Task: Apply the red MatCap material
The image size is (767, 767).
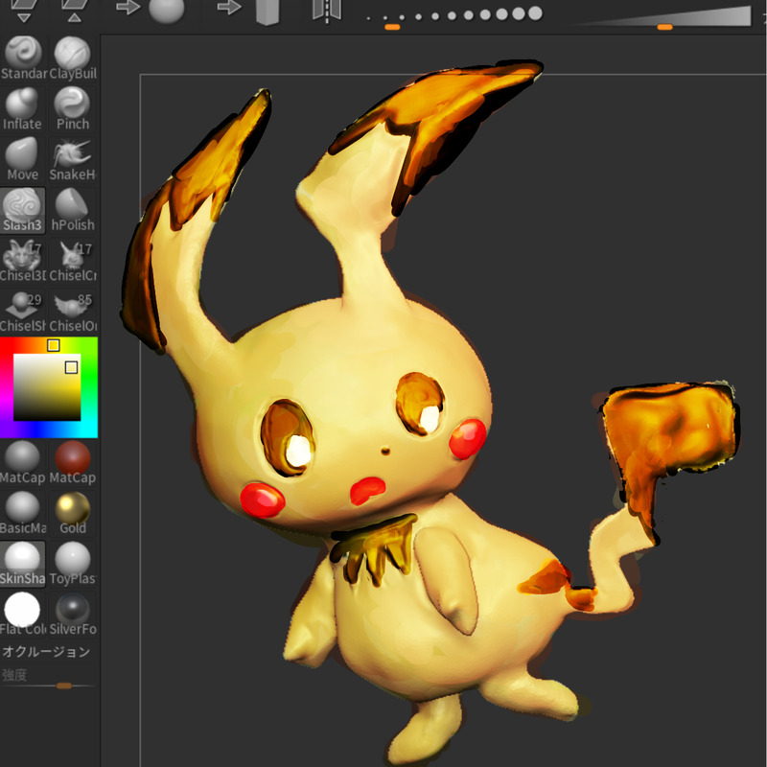Action: 73,462
